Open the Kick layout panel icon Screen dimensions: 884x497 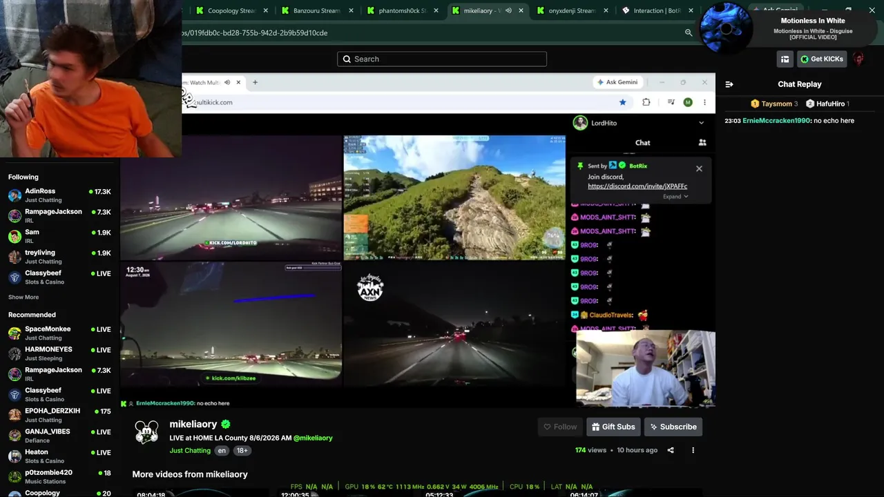click(x=785, y=59)
